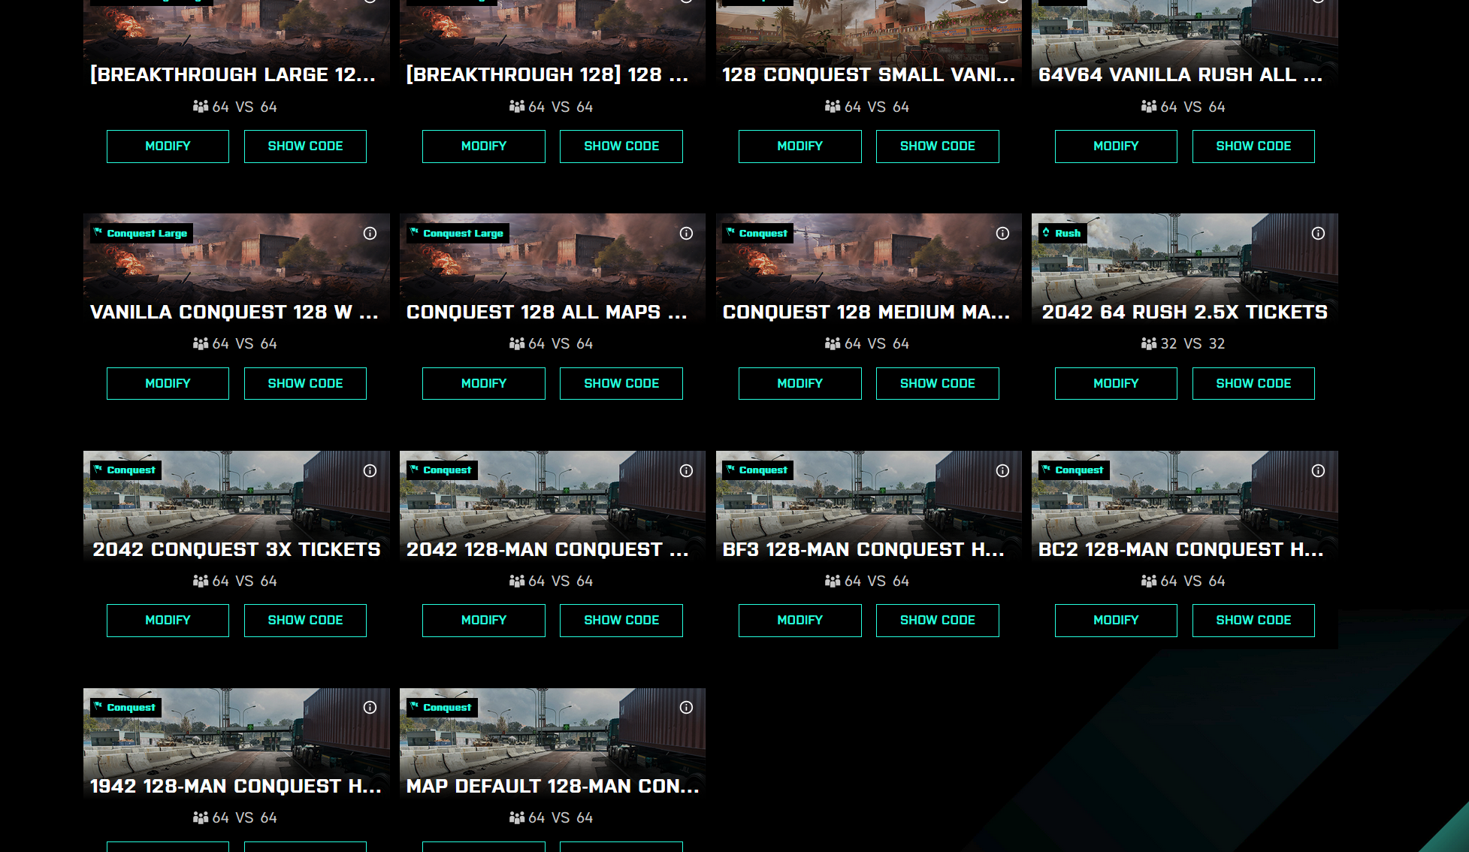This screenshot has height=852, width=1469.
Task: Modify BC2 128-Man Conquest experience
Action: [x=1116, y=621]
